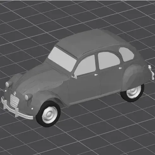Select the front door side window
The width and height of the screenshot is (155, 155).
click(x=85, y=65)
